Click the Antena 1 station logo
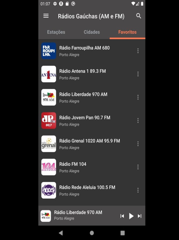Image resolution: width=179 pixels, height=240 pixels. tap(49, 74)
